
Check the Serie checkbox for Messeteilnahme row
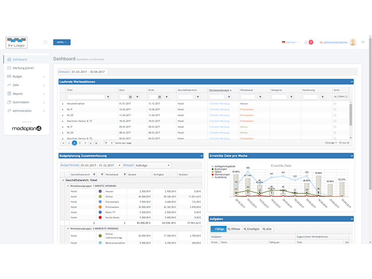pyautogui.click(x=335, y=103)
